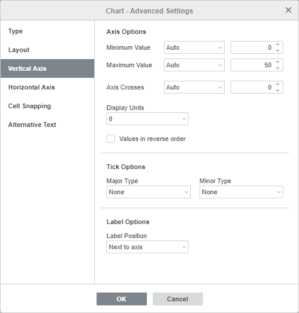
Task: Close the Advanced Settings dialog with X
Action: point(288,10)
